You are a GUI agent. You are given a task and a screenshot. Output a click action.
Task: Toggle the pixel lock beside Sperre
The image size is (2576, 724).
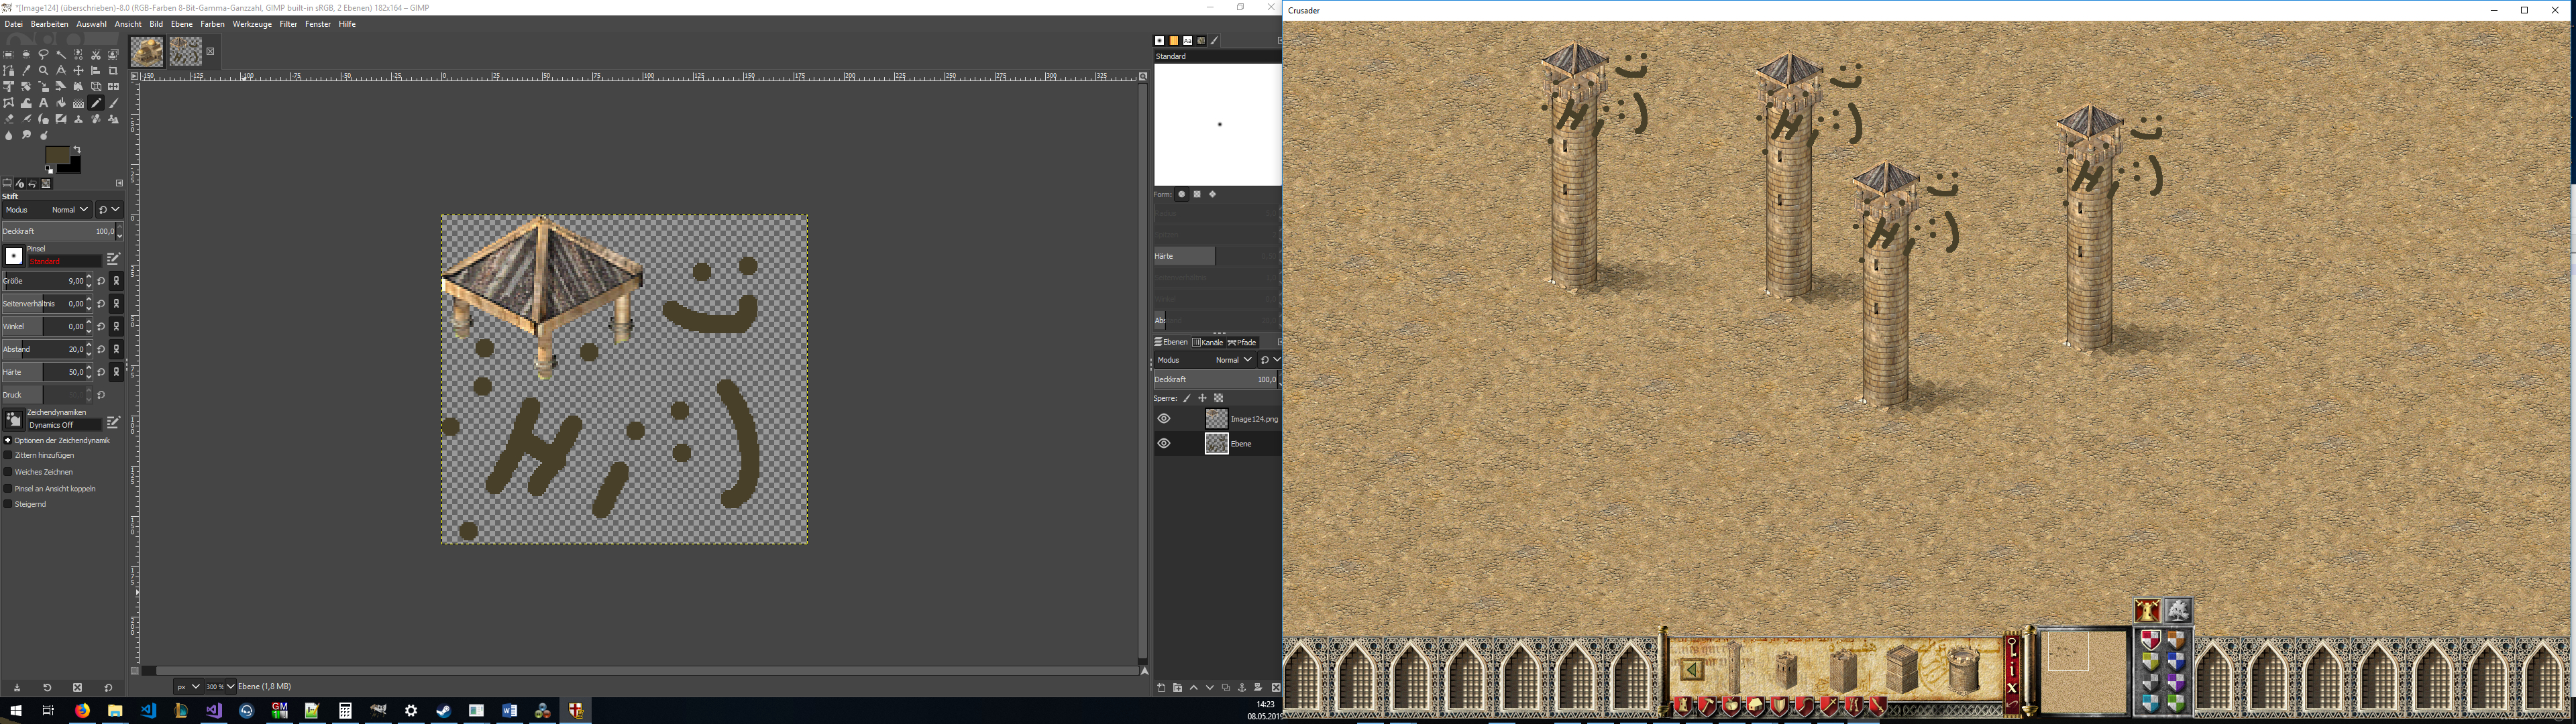tap(1187, 398)
